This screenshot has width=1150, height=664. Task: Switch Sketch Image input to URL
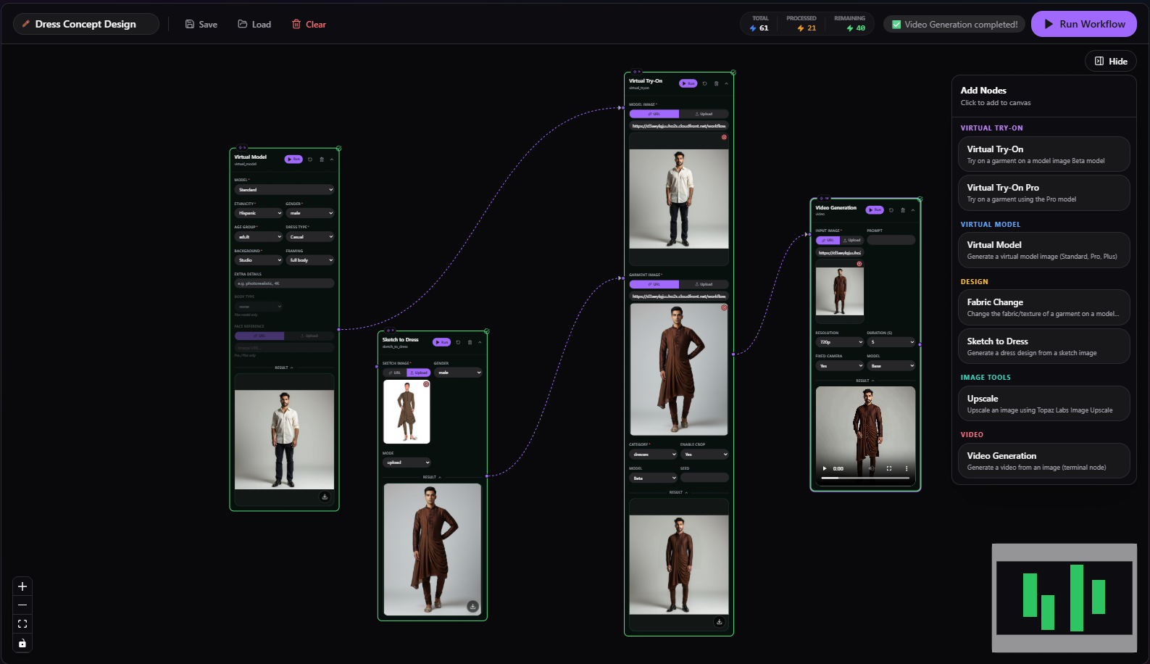tap(395, 373)
